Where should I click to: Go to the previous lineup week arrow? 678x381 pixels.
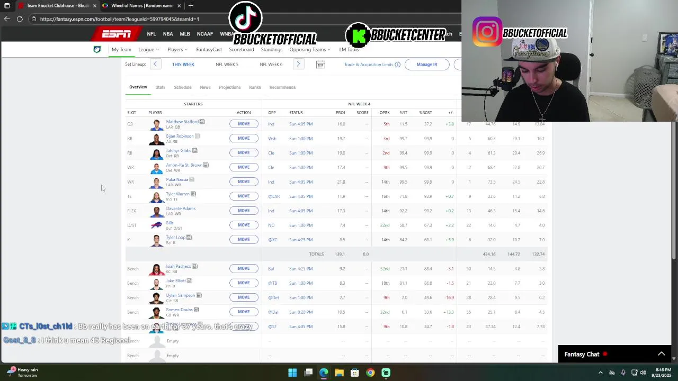(155, 64)
